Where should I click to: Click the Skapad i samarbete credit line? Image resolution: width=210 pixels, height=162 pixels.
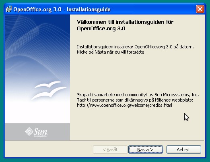point(138,95)
